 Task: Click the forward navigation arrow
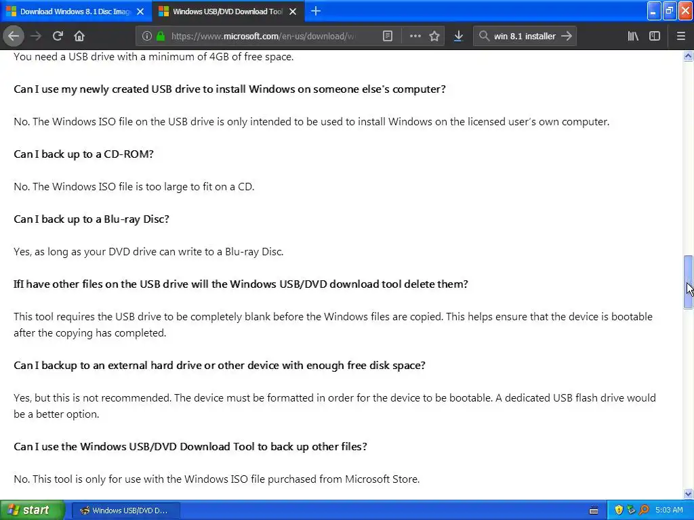coord(36,36)
